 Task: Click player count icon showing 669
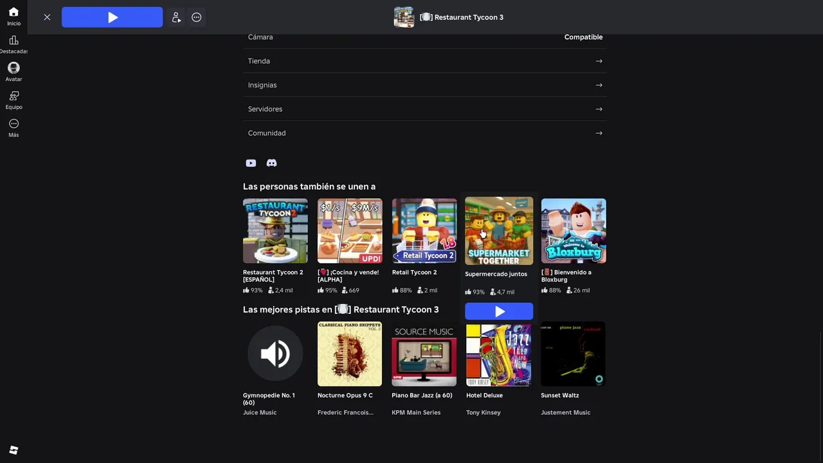click(345, 291)
